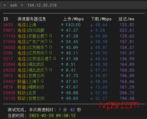Click the arrow before 154.12.33.218
This screenshot has width=147, height=119.
click(x=22, y=5)
